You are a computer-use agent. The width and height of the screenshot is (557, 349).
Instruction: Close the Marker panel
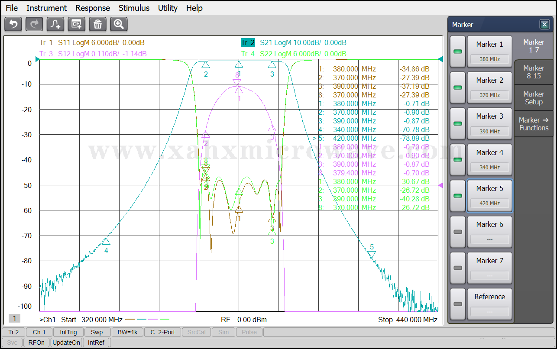point(544,25)
